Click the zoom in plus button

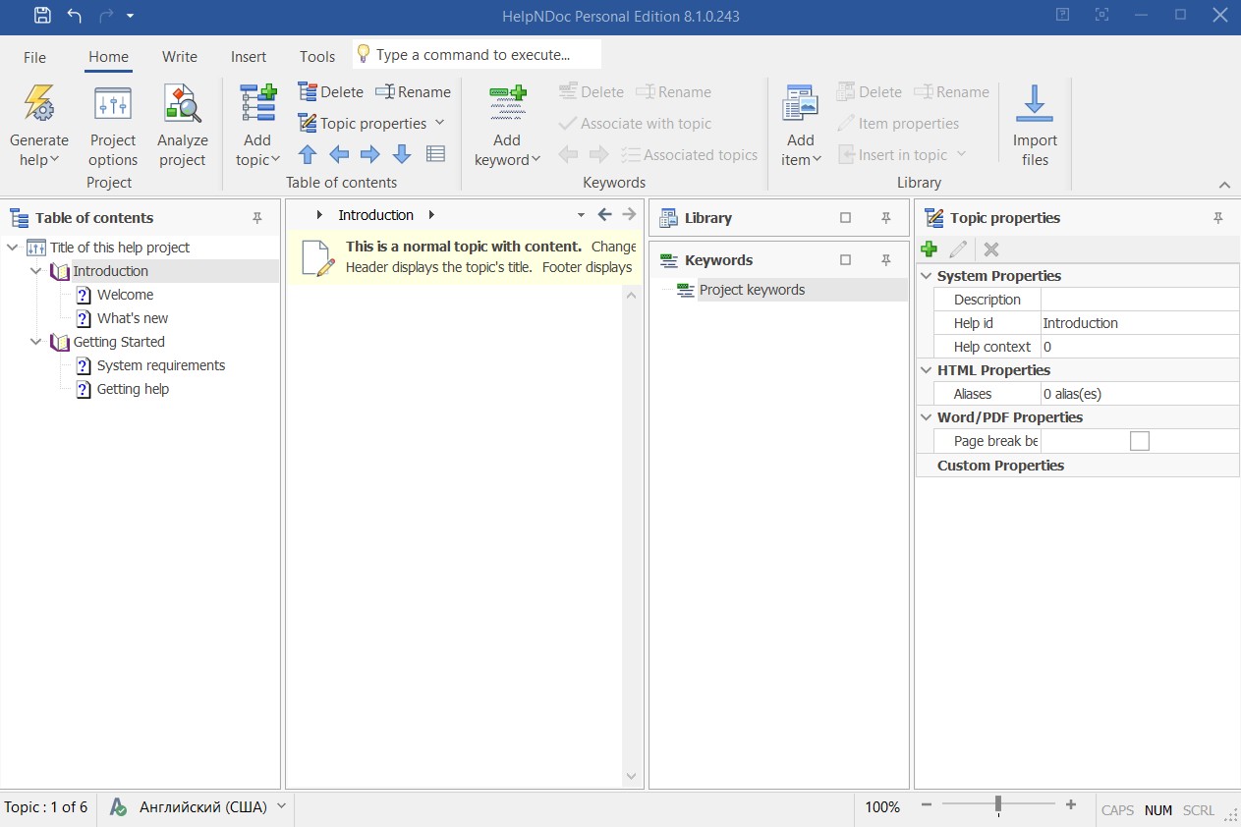pyautogui.click(x=1071, y=805)
